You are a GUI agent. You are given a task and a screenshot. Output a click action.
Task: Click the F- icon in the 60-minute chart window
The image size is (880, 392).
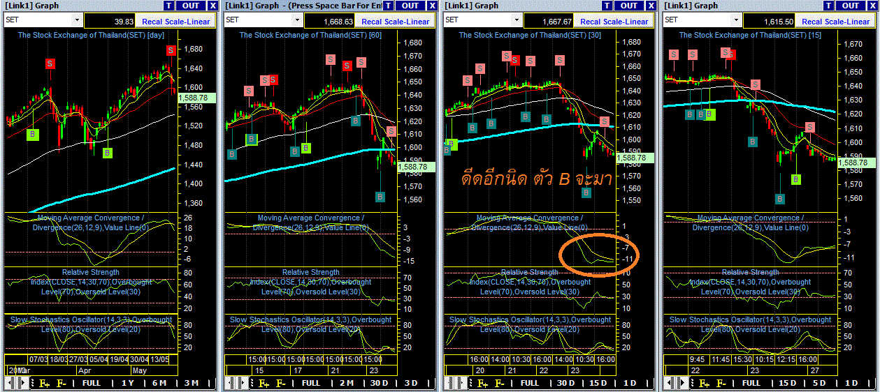pos(281,383)
